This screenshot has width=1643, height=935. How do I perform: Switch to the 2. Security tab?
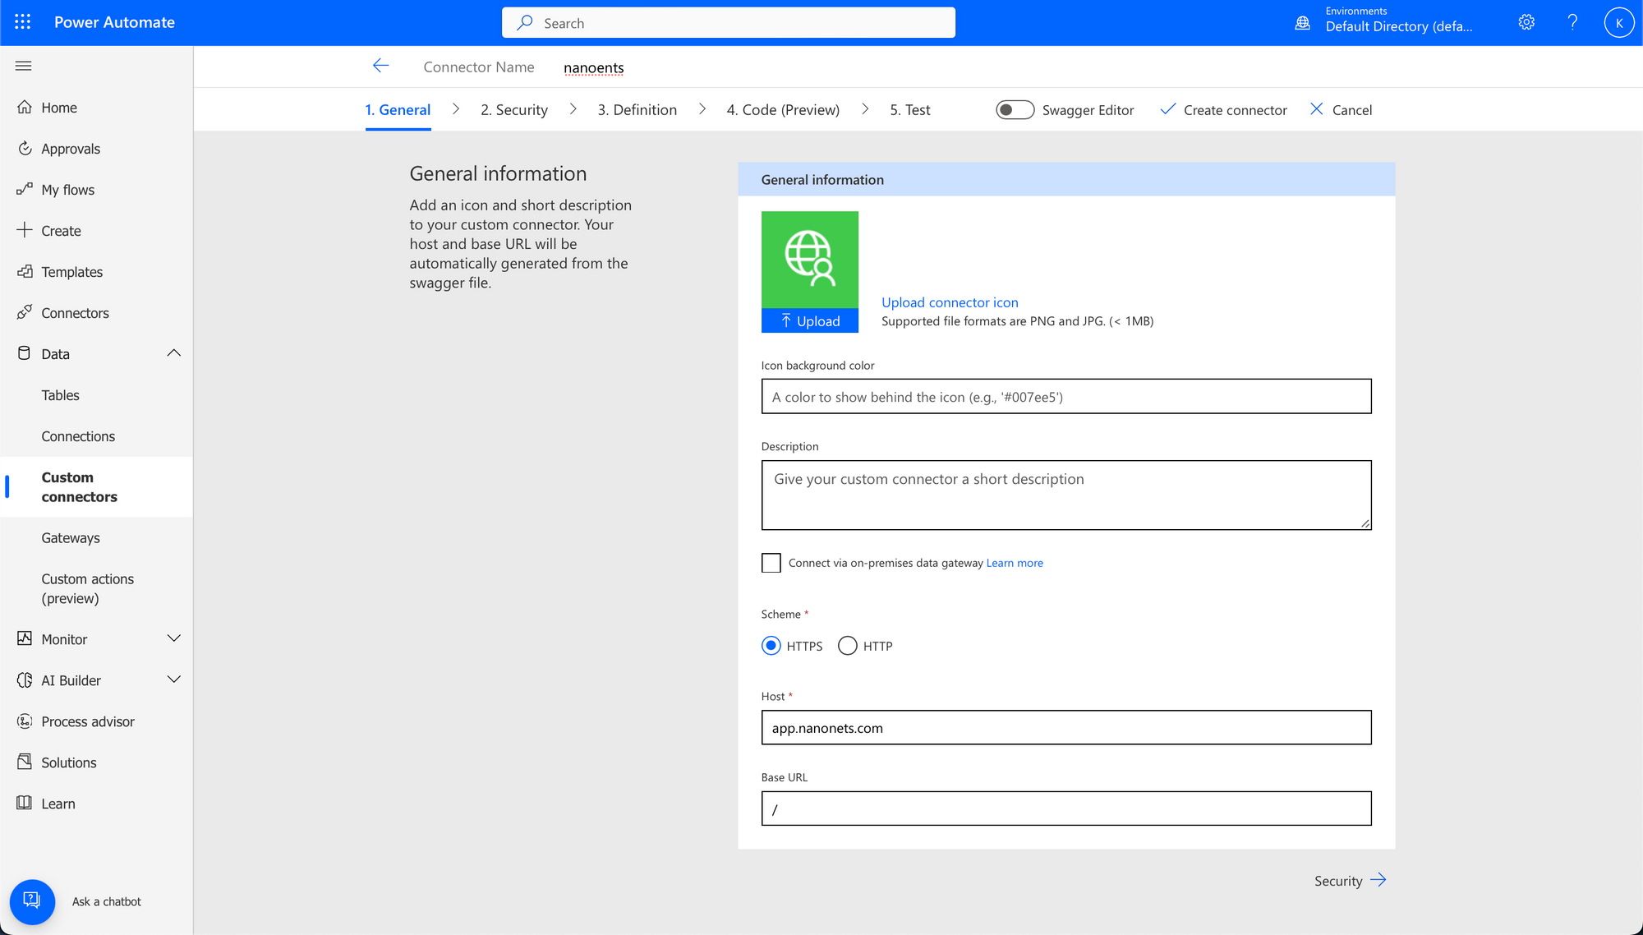coord(513,109)
